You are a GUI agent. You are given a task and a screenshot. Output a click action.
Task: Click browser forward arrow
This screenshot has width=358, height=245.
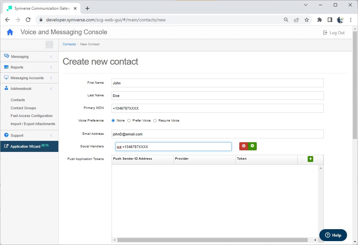pyautogui.click(x=18, y=20)
